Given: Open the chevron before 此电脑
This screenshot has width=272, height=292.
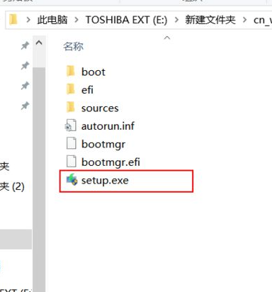Looking at the screenshot, I should 28,20.
